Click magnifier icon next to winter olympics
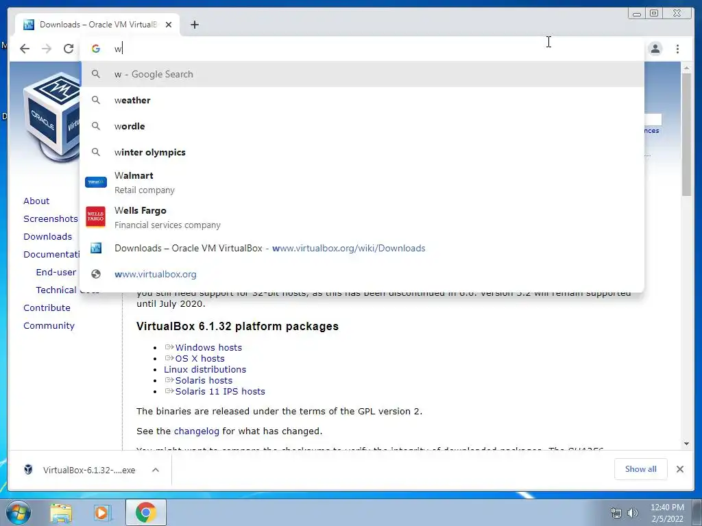Screen dimensions: 702x526 (96, 152)
